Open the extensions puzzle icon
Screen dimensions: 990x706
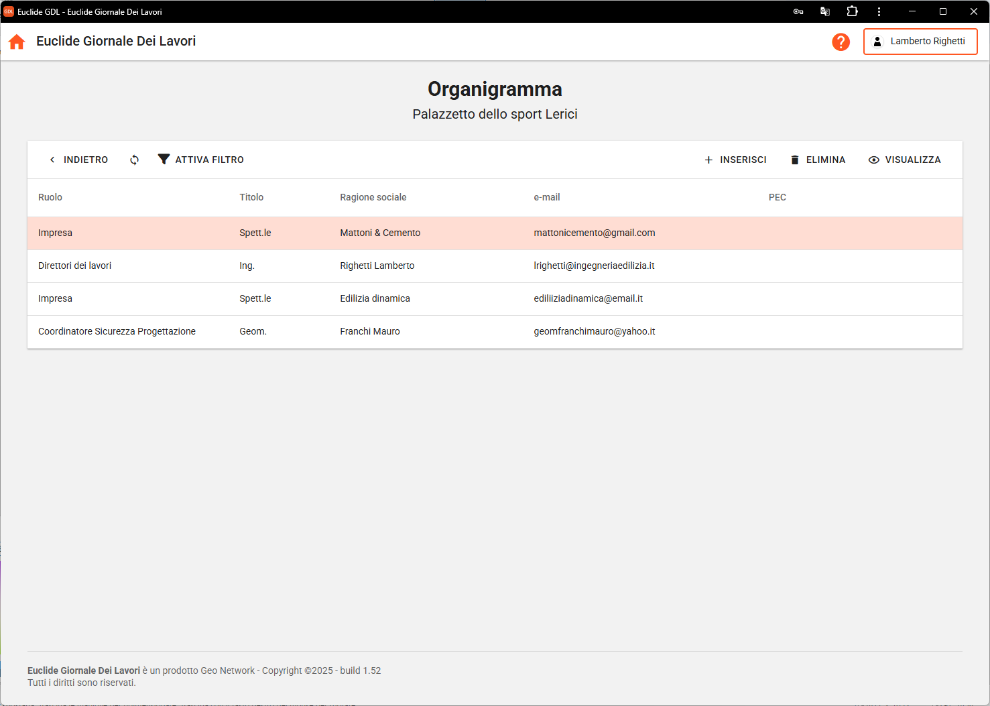point(852,11)
